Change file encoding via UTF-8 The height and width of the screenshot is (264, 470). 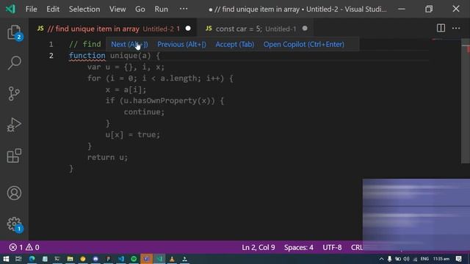coord(332,247)
